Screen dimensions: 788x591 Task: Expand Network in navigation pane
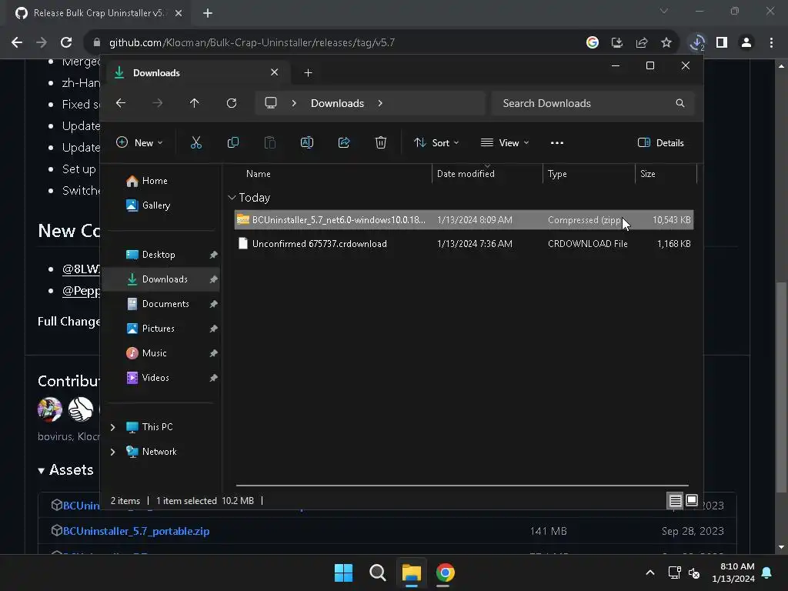click(112, 452)
